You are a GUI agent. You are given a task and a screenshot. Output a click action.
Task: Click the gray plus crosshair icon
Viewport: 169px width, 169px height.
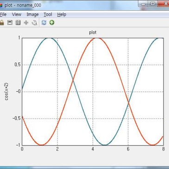click(x=26, y=23)
